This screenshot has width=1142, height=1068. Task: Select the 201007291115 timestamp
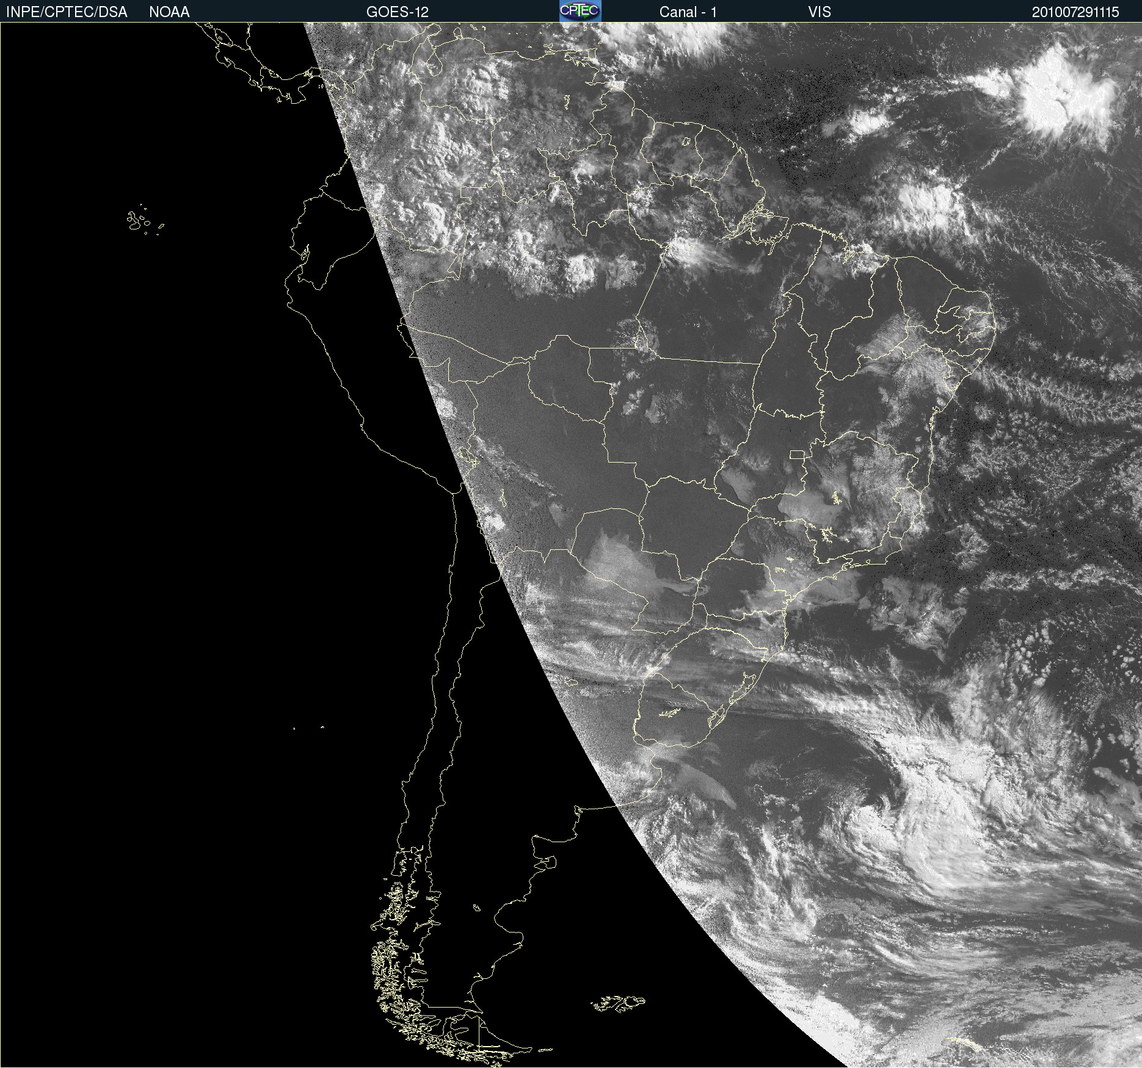point(1075,12)
